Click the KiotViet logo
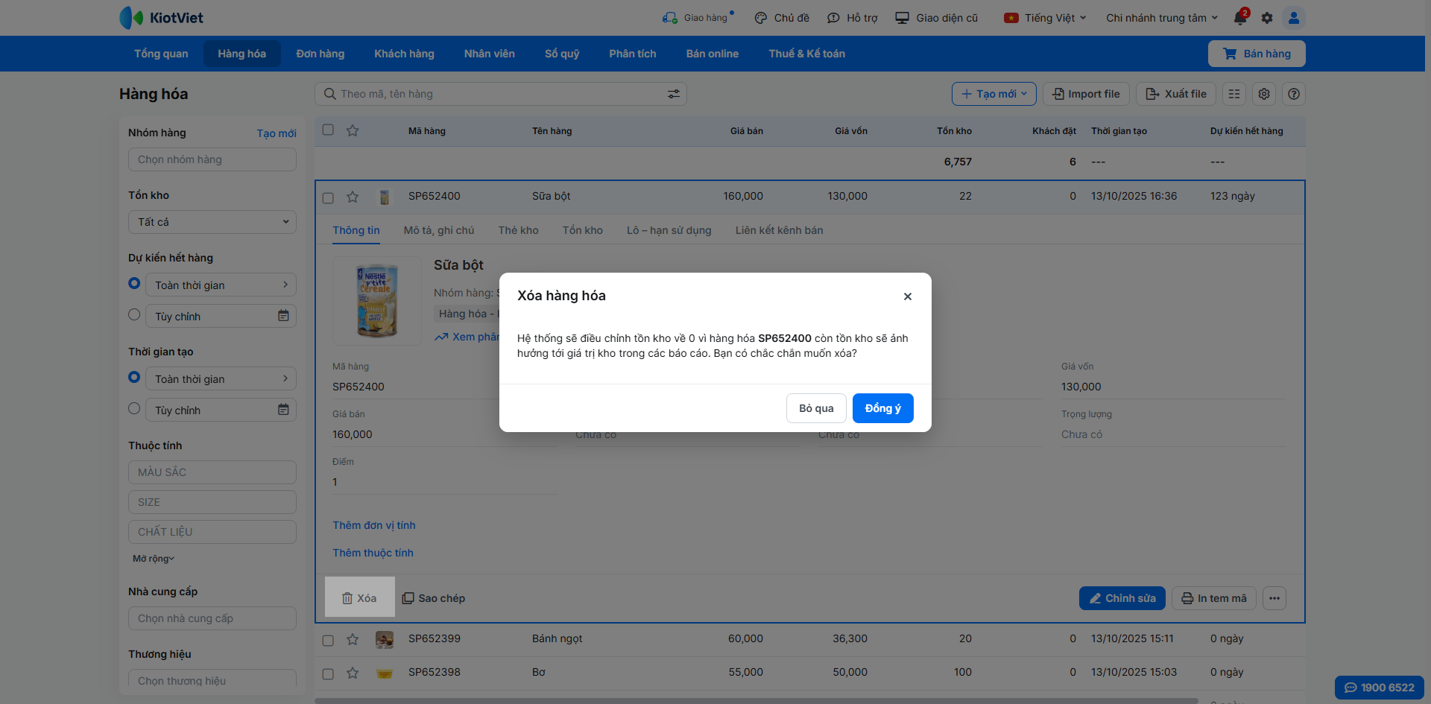The width and height of the screenshot is (1431, 704). 161,18
